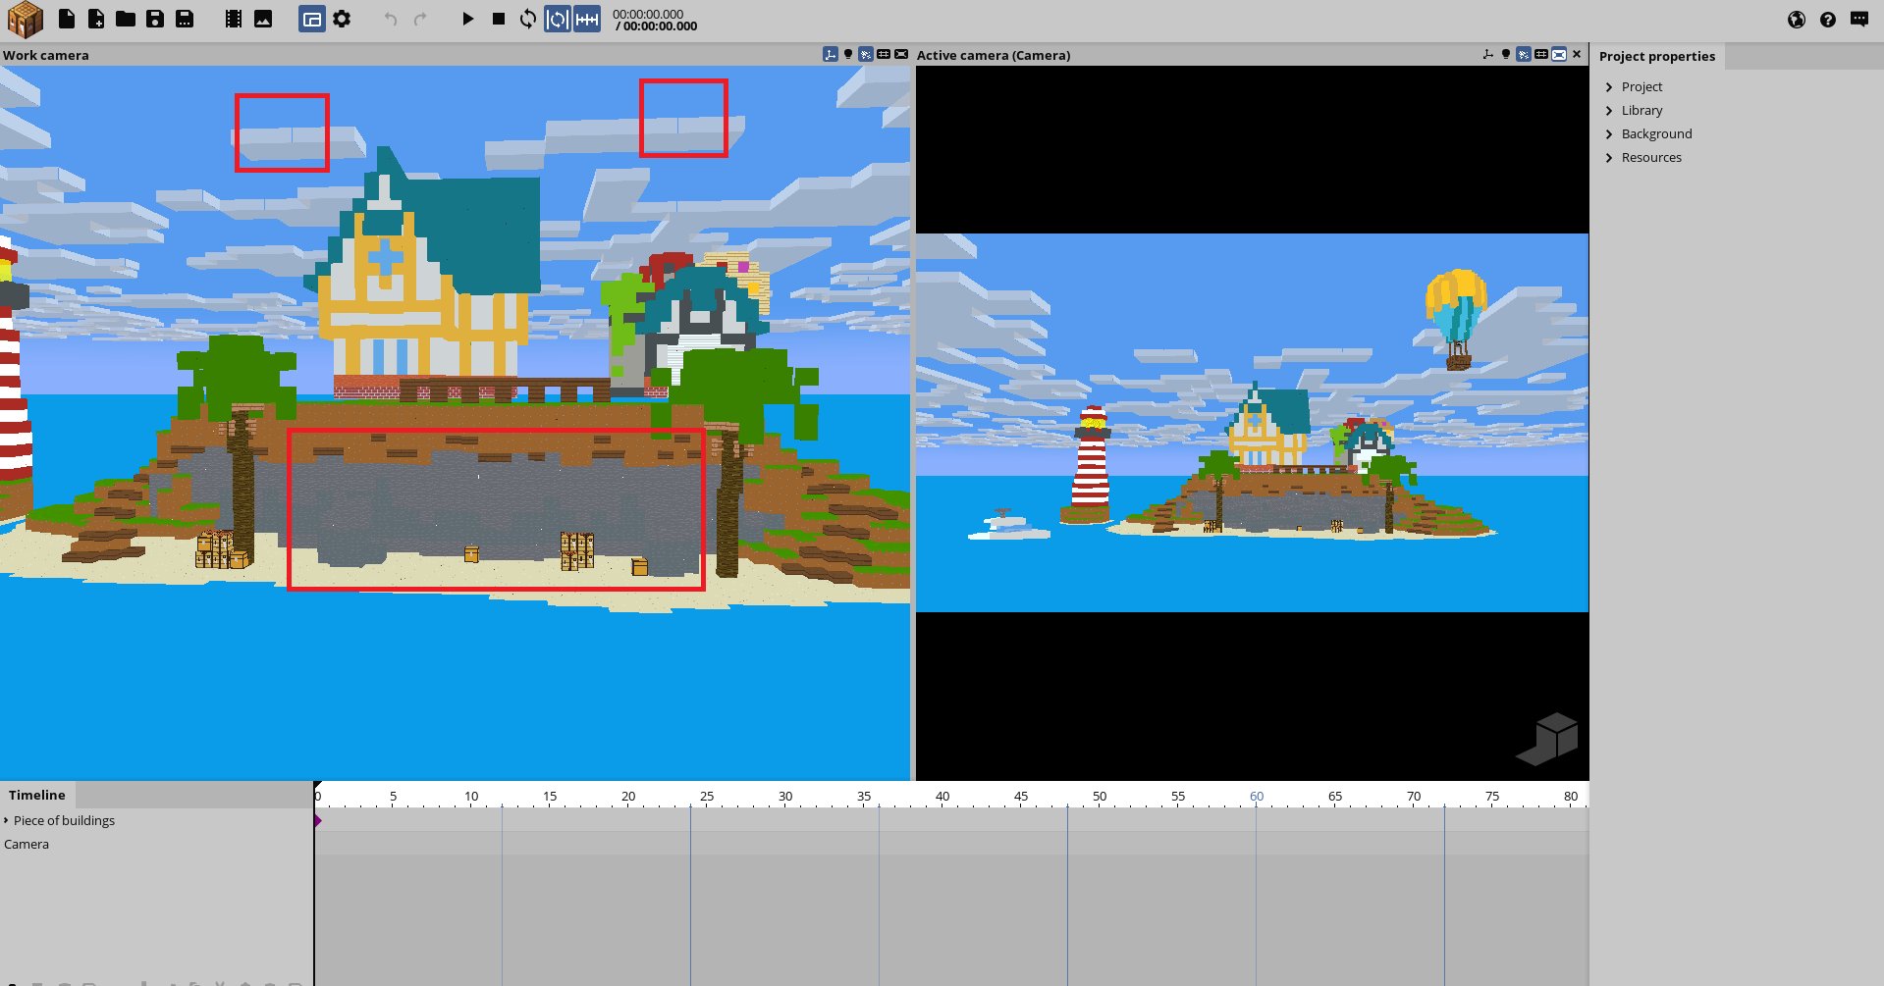Expand the Resources section in Project properties
1884x986 pixels.
[x=1652, y=157]
